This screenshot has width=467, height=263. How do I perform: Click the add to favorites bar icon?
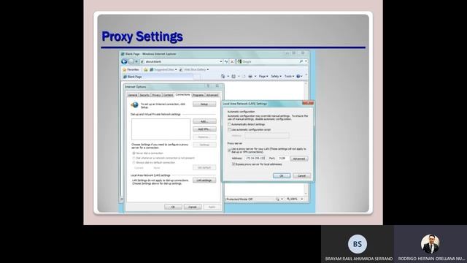(146, 69)
